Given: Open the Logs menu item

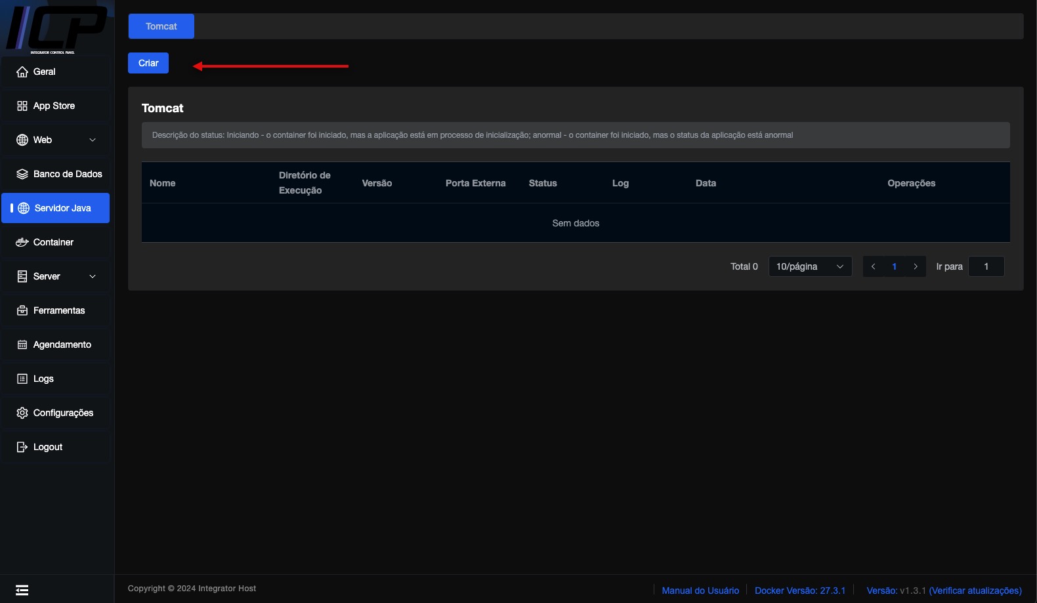Looking at the screenshot, I should point(43,379).
